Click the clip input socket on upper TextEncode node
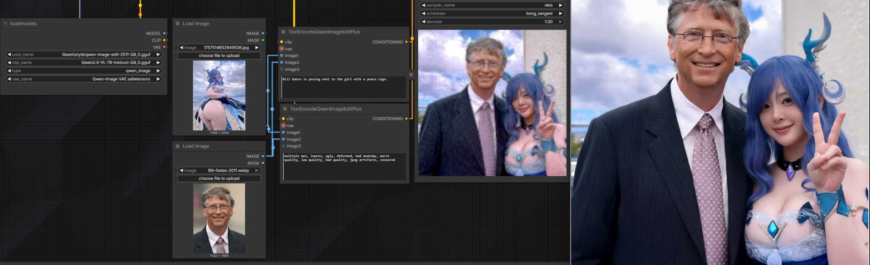Screen dimensions: 870x265 (x=282, y=42)
